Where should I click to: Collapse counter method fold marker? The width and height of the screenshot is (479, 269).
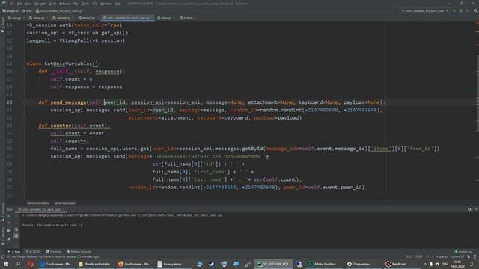pyautogui.click(x=25, y=126)
